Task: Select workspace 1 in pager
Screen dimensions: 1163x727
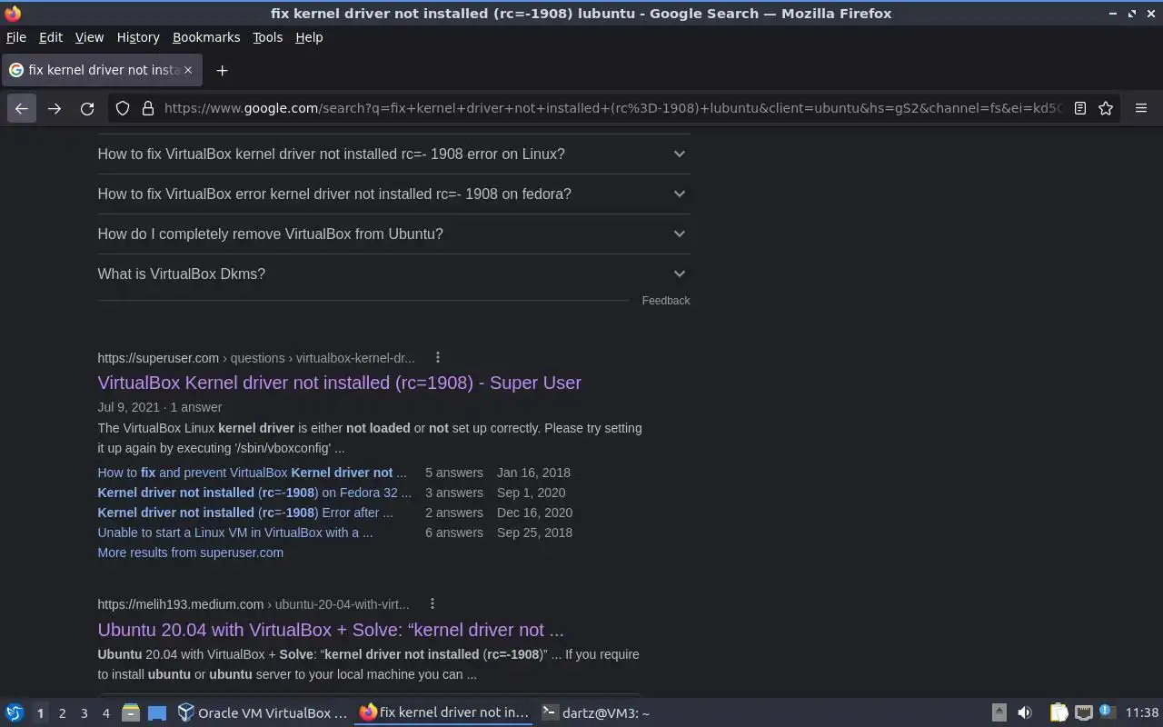Action: click(40, 713)
